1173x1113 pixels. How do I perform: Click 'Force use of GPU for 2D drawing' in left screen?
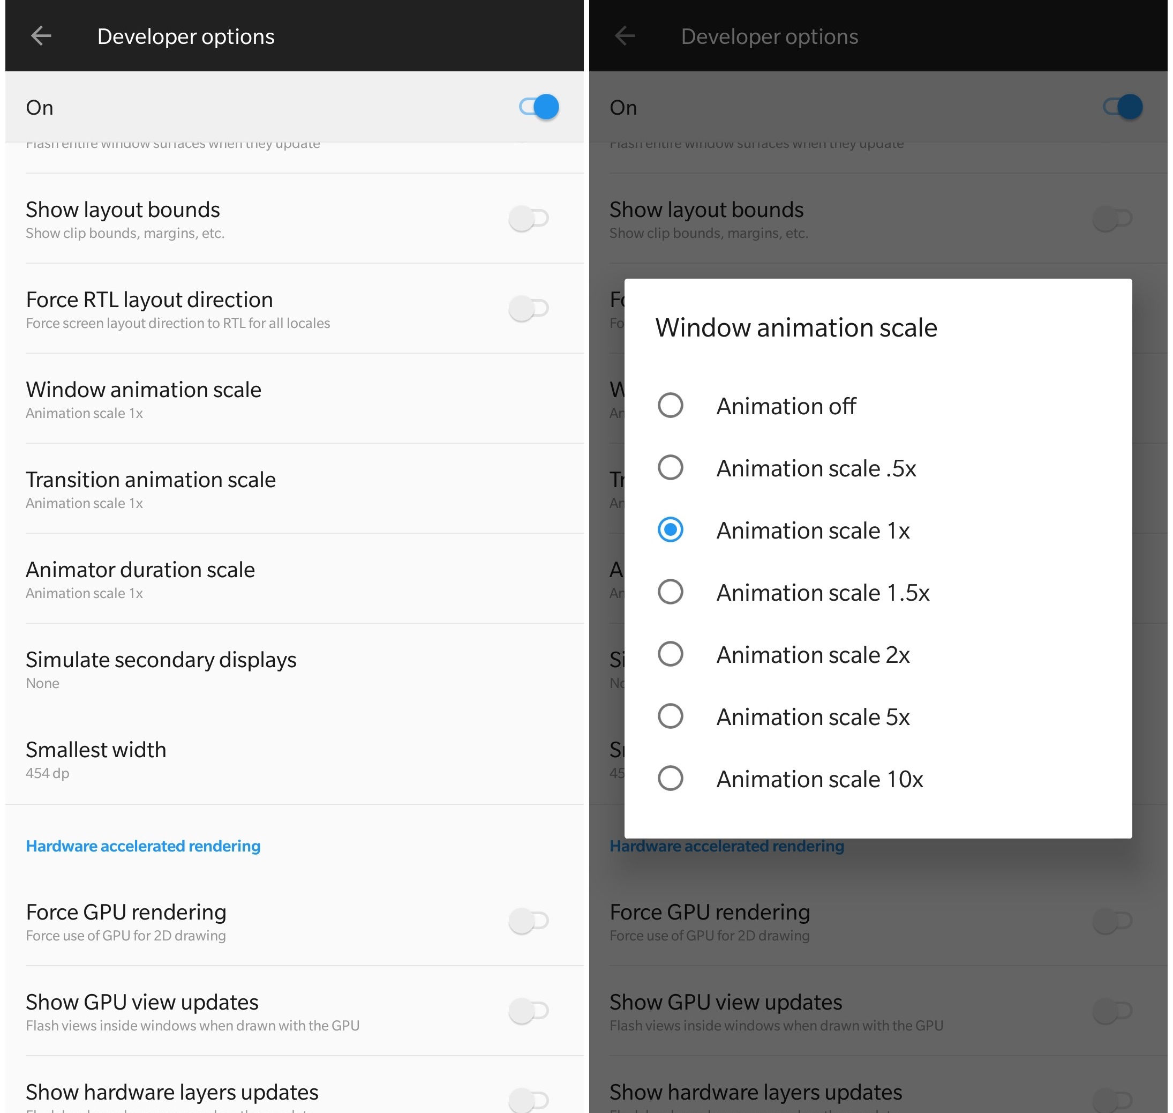126,936
